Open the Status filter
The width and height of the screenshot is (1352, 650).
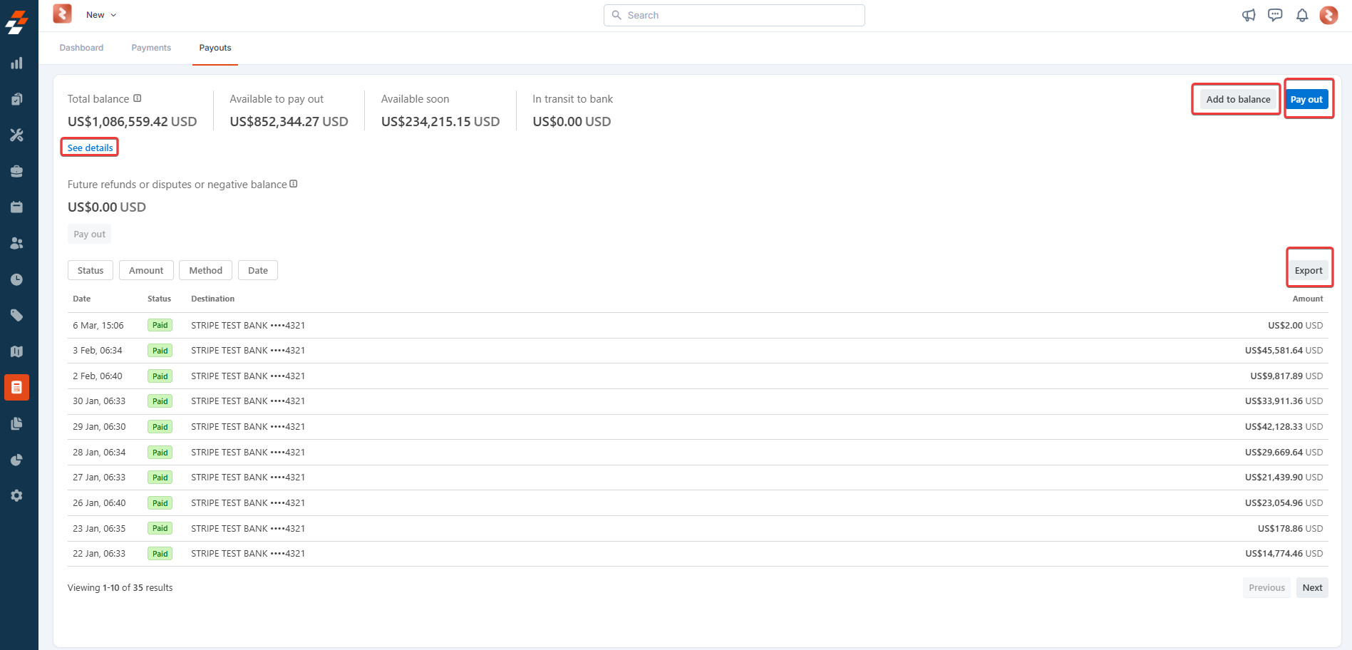(x=91, y=270)
